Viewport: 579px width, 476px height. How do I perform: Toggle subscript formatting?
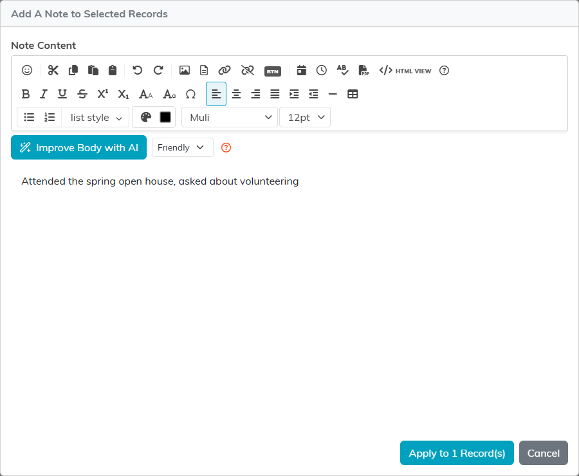point(124,94)
